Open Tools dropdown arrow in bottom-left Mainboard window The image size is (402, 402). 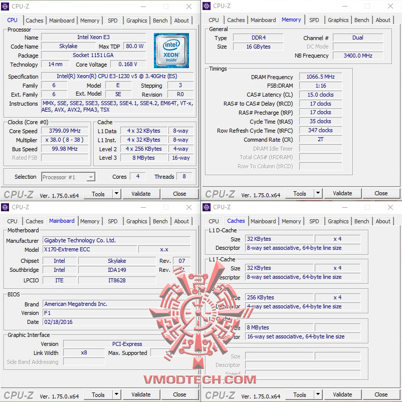point(117,394)
